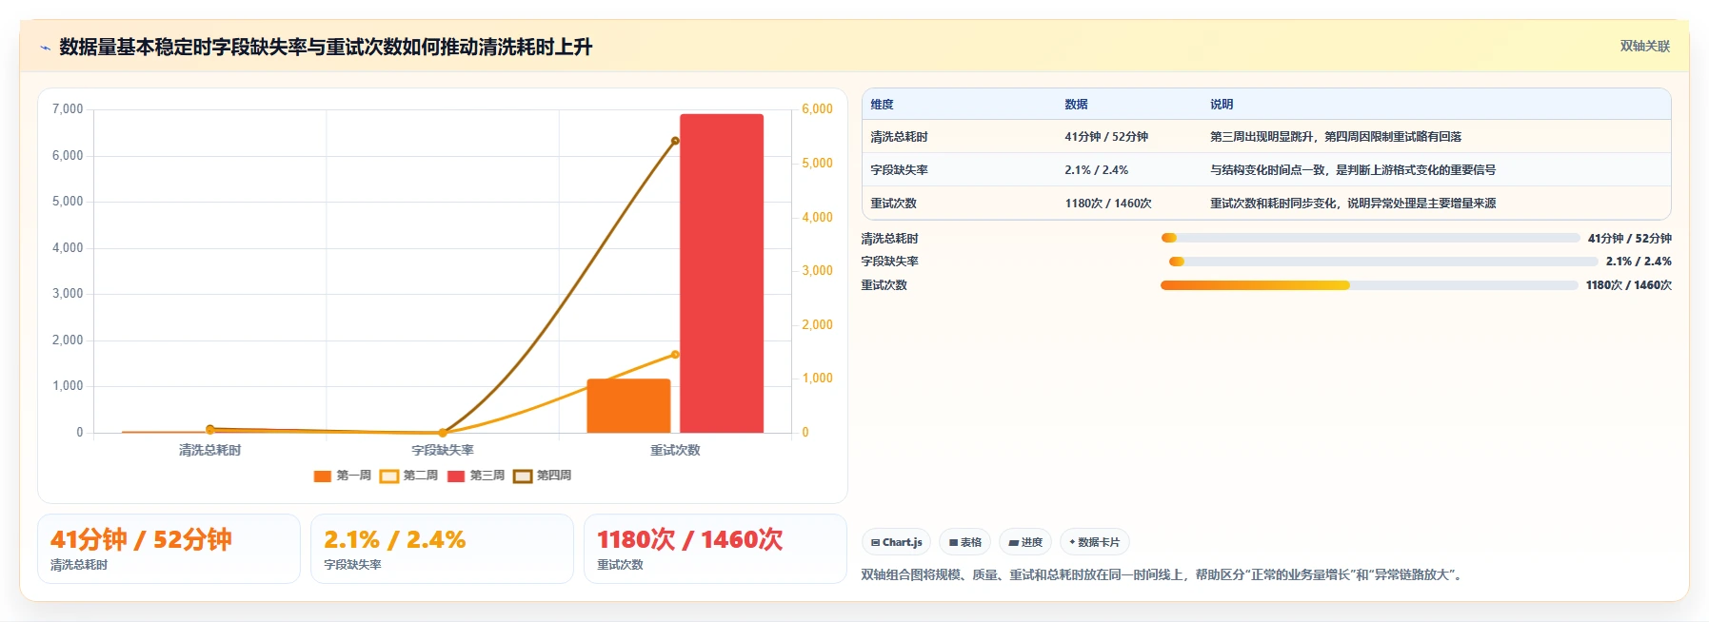This screenshot has height=622, width=1709.
Task: Click the dashboard title text
Action: 326,47
